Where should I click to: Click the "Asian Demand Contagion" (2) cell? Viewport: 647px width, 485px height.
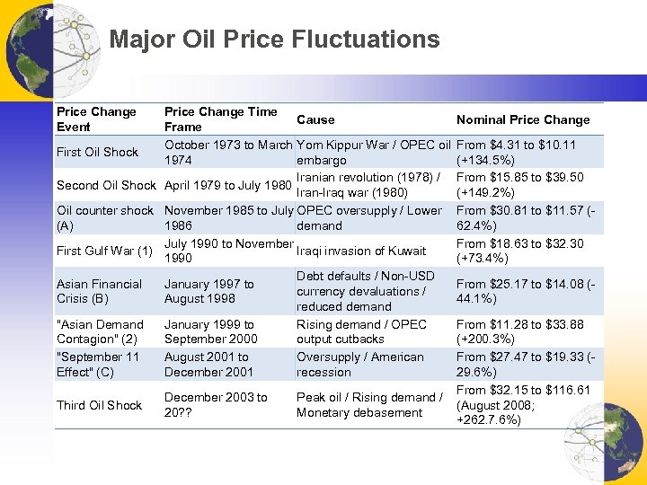(x=100, y=331)
